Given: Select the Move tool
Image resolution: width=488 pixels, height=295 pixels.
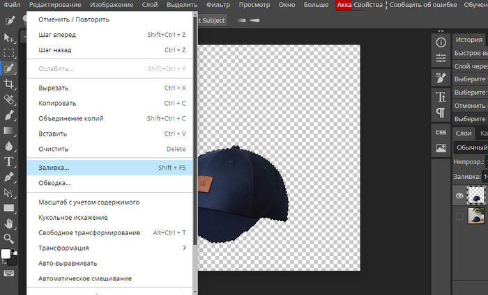Looking at the screenshot, I should (x=9, y=38).
